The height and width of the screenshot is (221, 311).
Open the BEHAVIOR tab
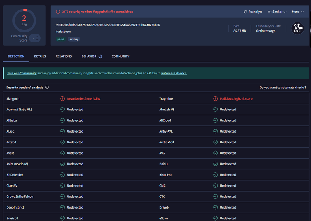click(89, 56)
